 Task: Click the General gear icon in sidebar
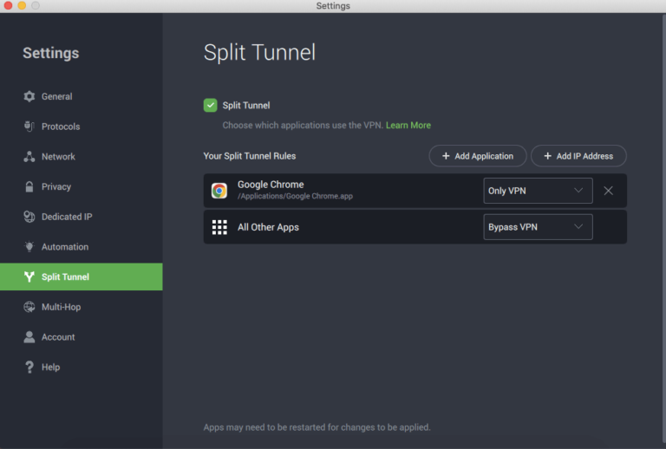pyautogui.click(x=29, y=96)
